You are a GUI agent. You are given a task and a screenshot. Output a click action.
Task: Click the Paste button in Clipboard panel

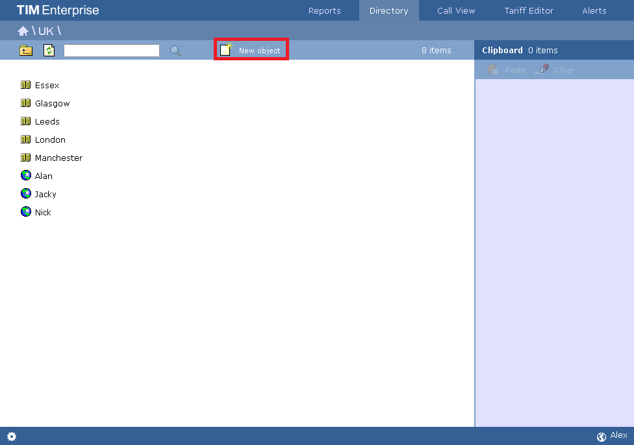508,69
